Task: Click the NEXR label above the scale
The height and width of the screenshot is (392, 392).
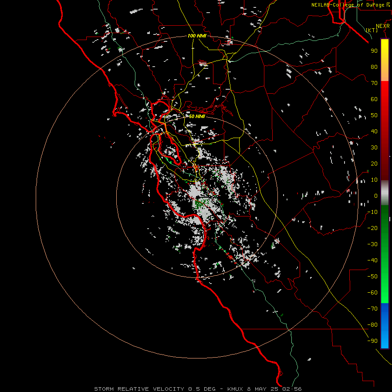Action: (383, 26)
